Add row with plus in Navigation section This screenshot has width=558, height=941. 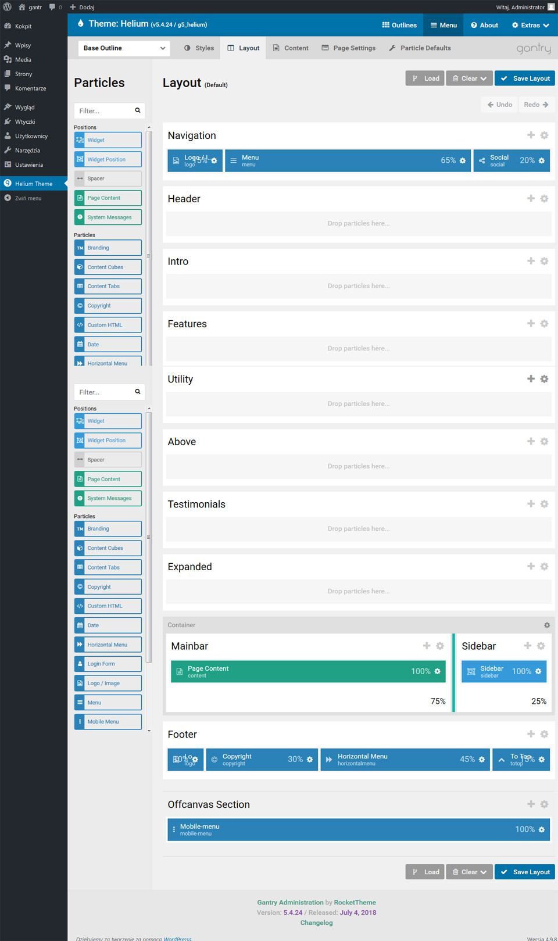(x=531, y=135)
